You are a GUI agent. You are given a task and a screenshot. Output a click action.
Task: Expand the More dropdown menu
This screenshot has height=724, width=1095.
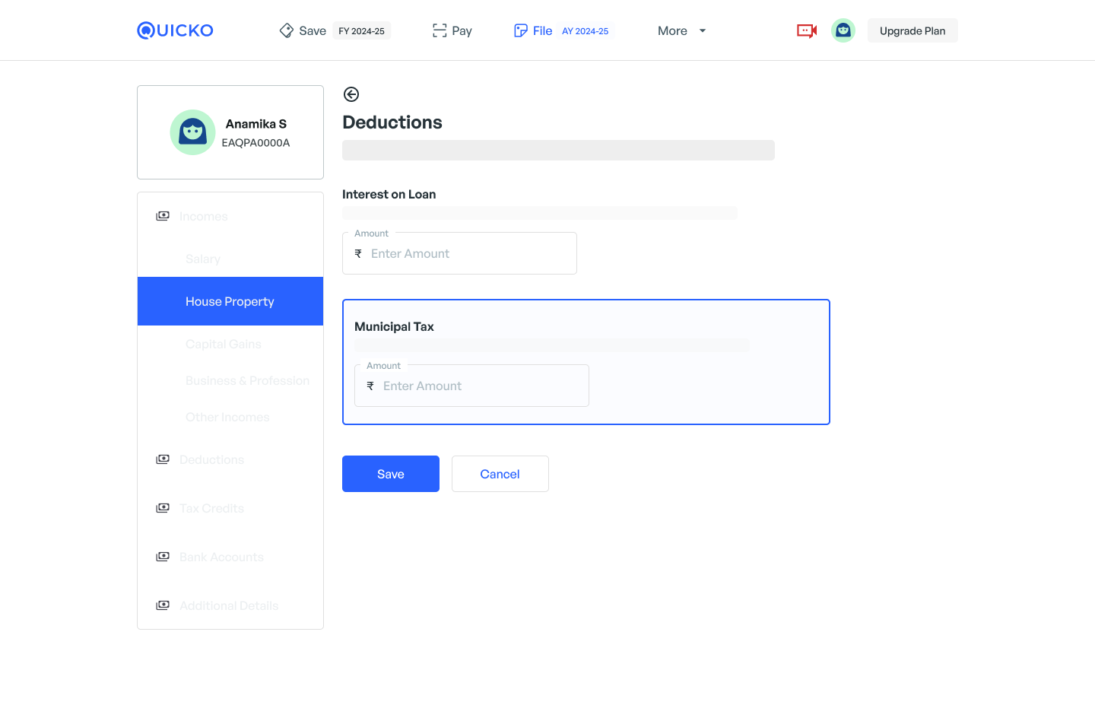[x=681, y=30]
